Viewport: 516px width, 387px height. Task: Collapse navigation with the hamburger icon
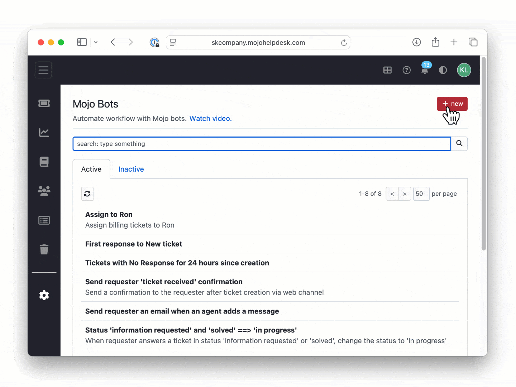click(43, 70)
